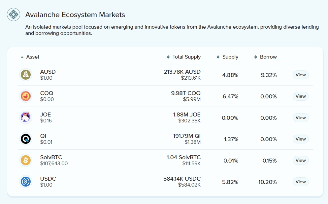Screen dimensions: 328x204
Task: Click the SolvBTC bitcoin token icon
Action: pyautogui.click(x=26, y=160)
